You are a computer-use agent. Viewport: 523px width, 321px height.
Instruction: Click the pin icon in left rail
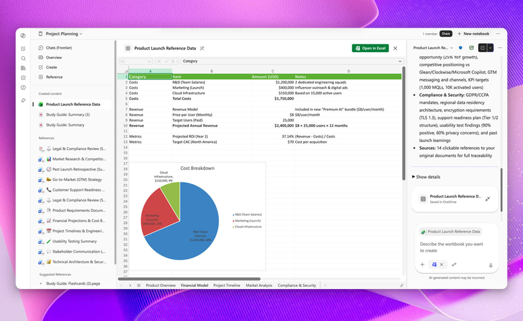[x=23, y=100]
